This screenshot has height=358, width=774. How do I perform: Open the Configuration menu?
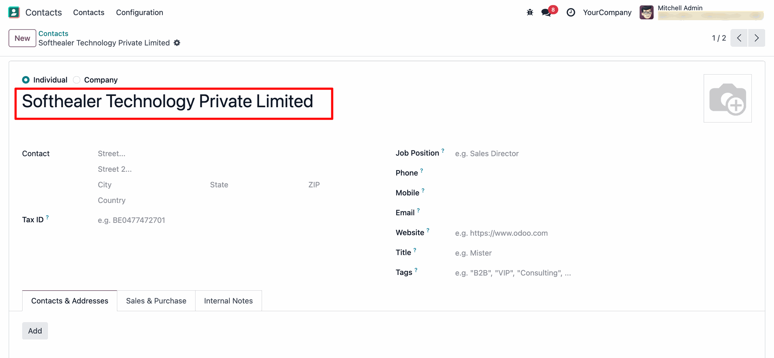coord(139,12)
